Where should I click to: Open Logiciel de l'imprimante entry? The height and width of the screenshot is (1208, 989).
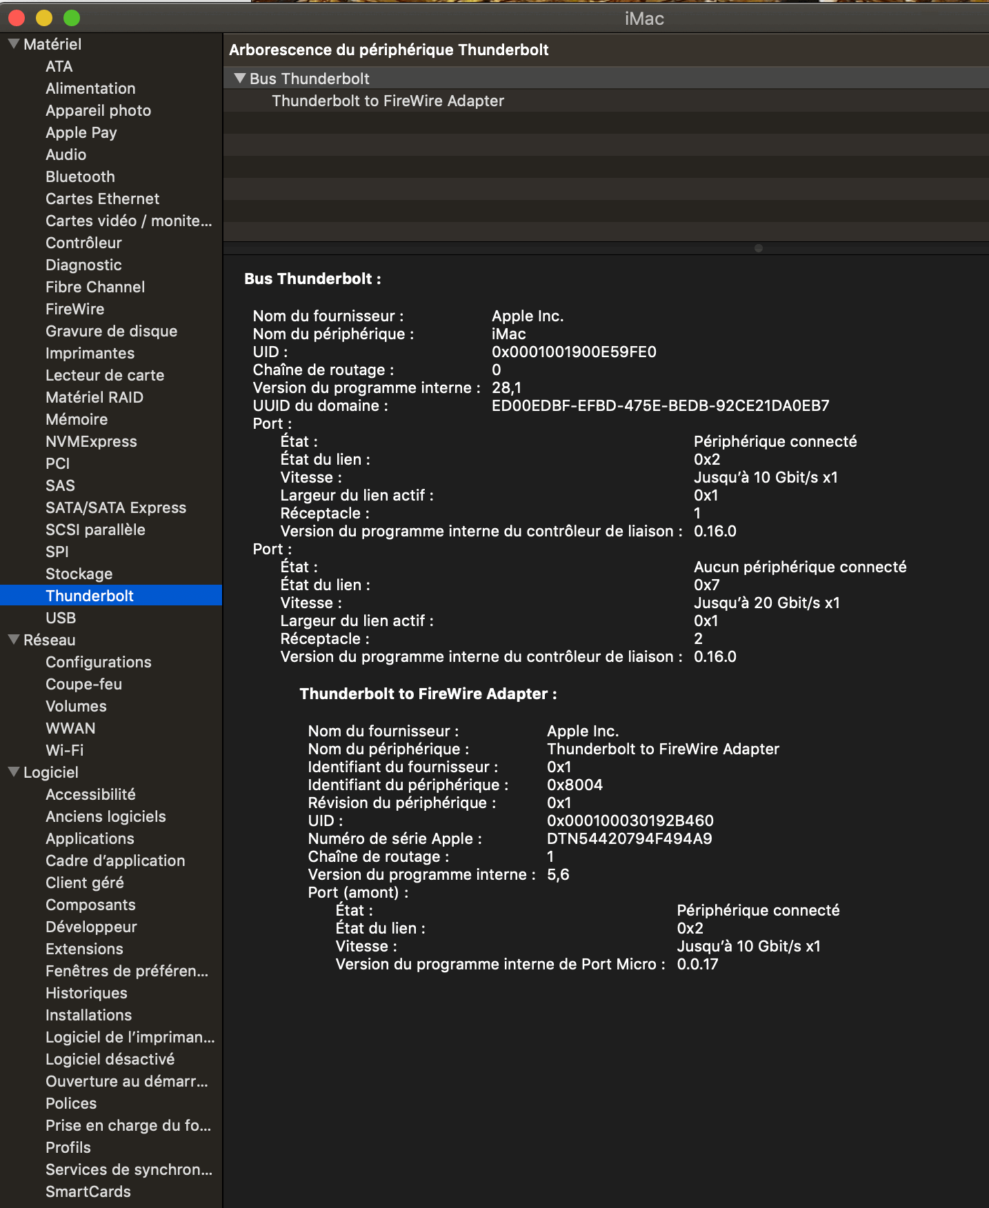(130, 1037)
